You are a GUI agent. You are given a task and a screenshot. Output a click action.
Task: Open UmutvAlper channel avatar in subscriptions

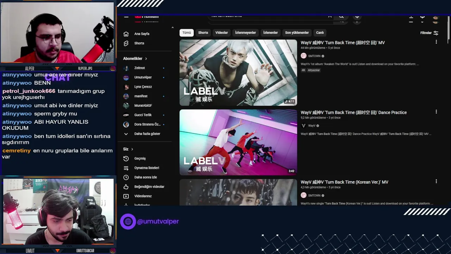(x=126, y=77)
